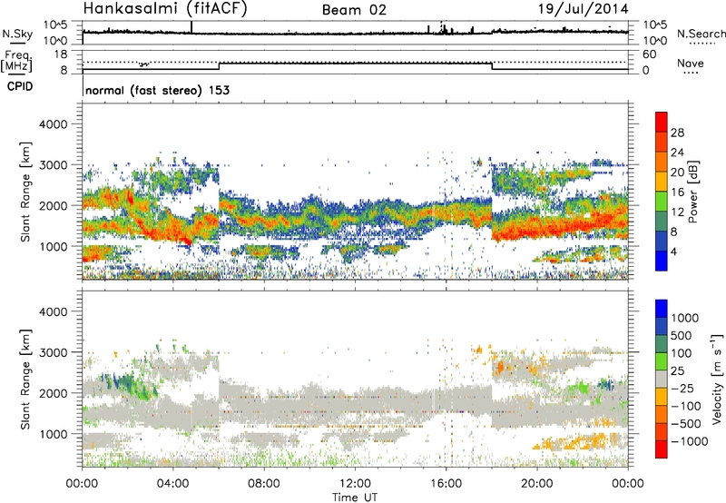Click the Beam 02 label
This screenshot has height=503, width=726.
pos(354,10)
